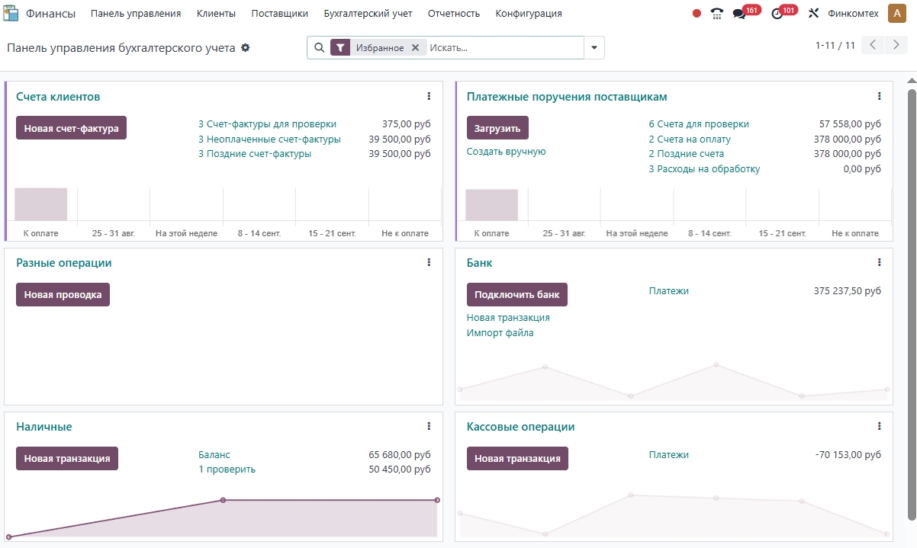Viewport: 917px width, 548px height.
Task: Click the Подключить банк button
Action: (516, 294)
